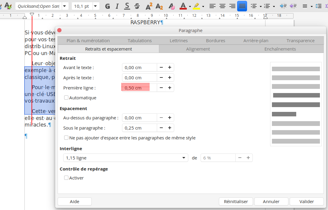Clear direct formatting with eraser icon

pos(171,6)
